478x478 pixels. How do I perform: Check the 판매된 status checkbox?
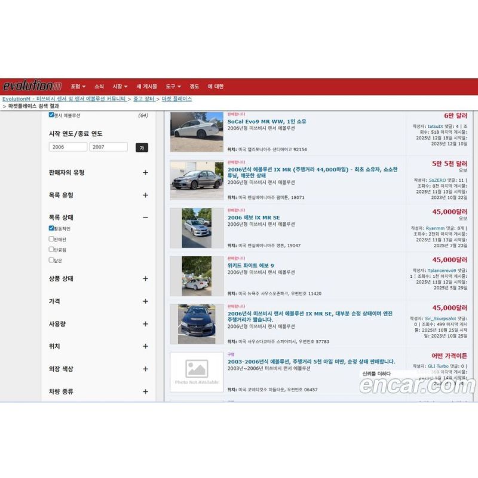coord(51,238)
